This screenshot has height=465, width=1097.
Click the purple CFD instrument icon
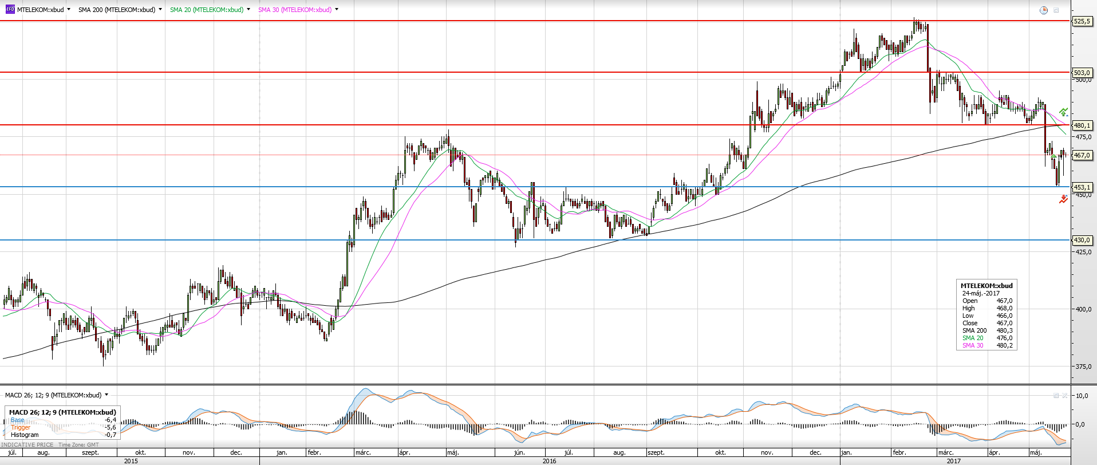pos(10,10)
